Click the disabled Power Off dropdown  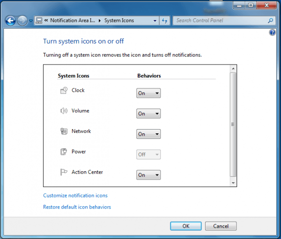coord(148,154)
